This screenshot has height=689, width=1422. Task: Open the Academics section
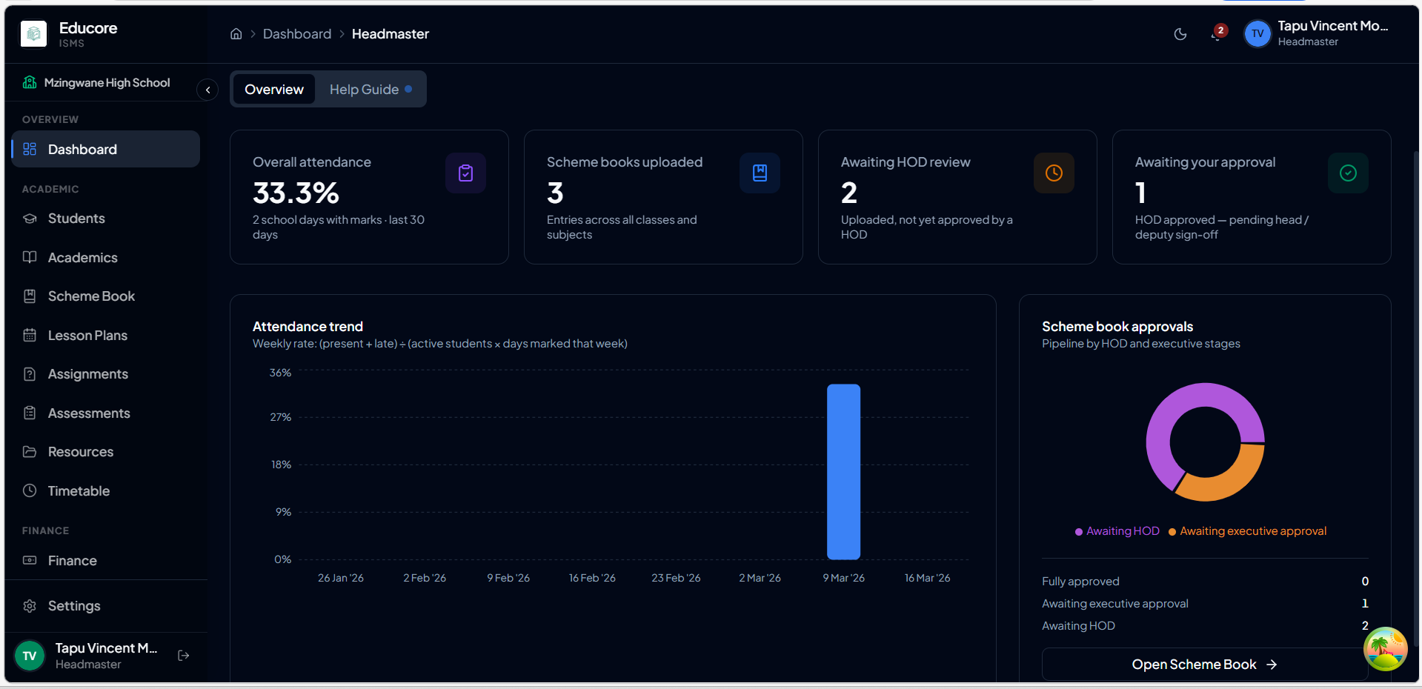[106, 258]
